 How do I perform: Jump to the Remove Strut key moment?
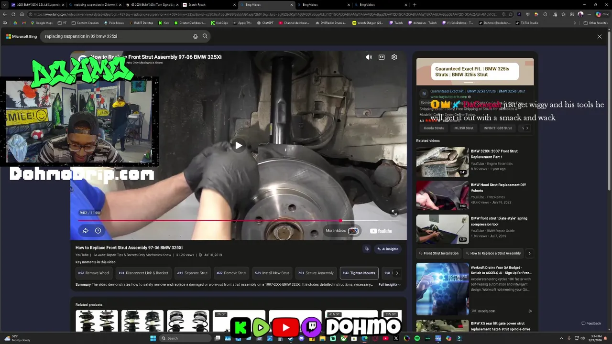coord(231,273)
